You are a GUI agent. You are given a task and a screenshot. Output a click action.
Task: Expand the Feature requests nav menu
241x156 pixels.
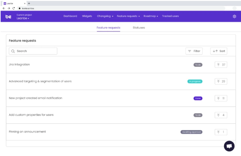(128, 16)
